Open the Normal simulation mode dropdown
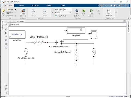This screenshot has height=98, width=131. 63,13
